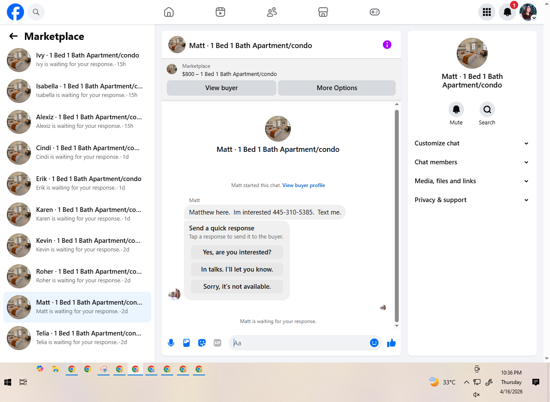Open the voice clip microphone icon
The image size is (550, 402).
click(171, 343)
